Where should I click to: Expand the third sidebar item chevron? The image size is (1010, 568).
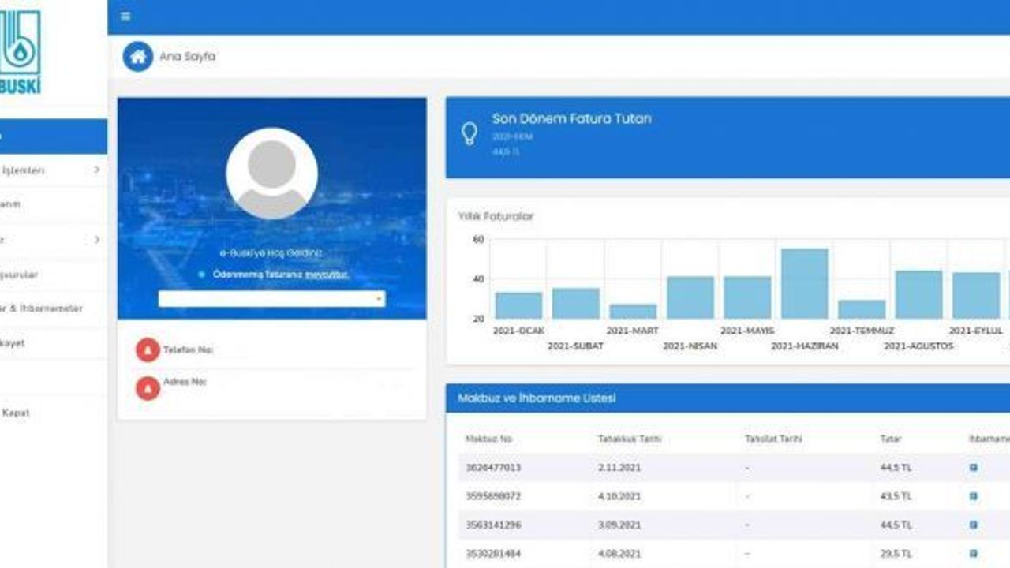coord(97,239)
